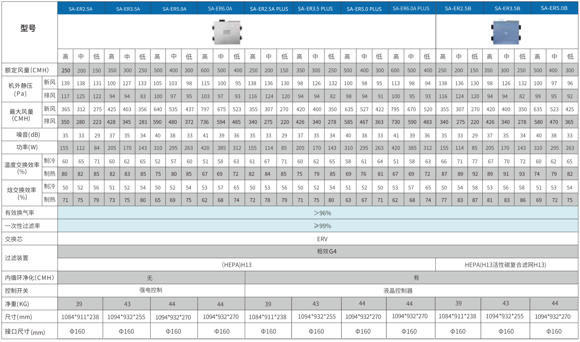This screenshot has height=342, width=580.
Task: Click the max airflow value 795
Action: 395,109
